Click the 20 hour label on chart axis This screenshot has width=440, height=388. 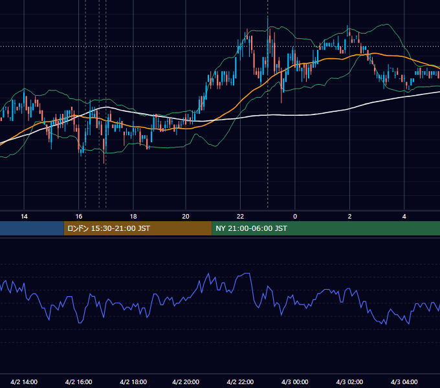186,217
